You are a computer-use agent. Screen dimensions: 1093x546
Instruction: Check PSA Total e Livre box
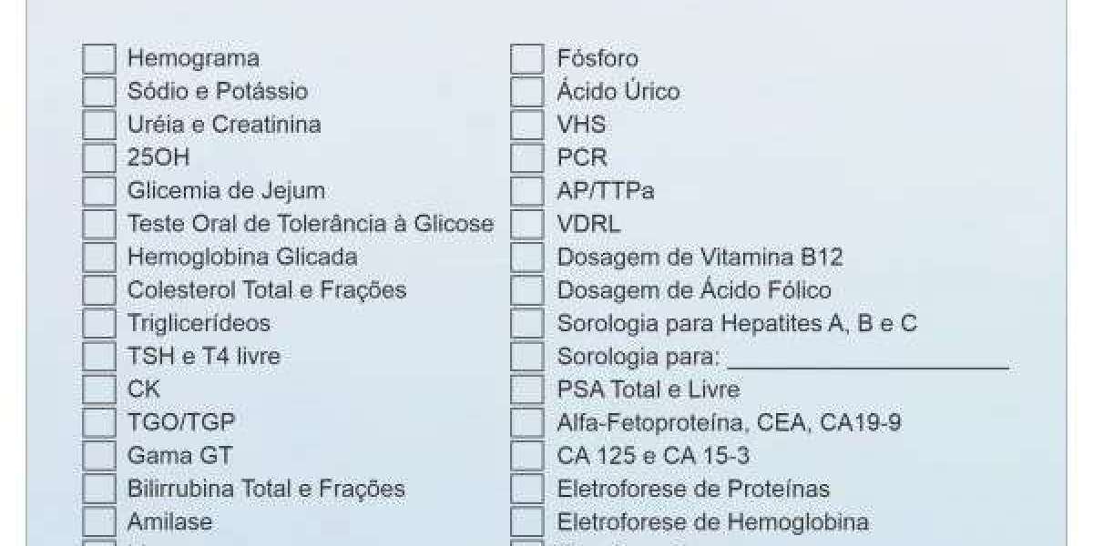(526, 389)
